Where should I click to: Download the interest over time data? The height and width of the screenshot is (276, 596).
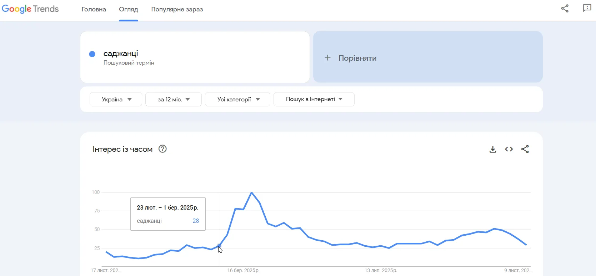pos(492,149)
